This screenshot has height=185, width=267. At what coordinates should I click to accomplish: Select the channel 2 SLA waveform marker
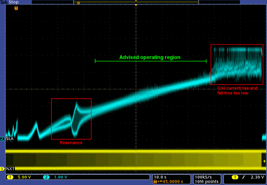(3, 139)
